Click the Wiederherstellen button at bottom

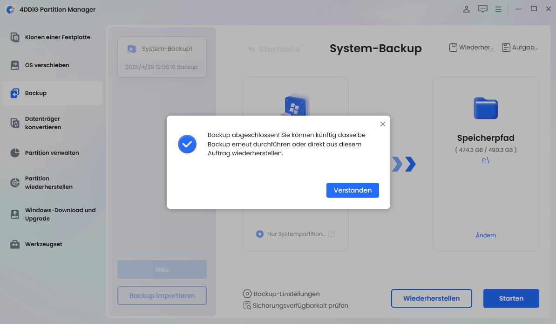[432, 298]
